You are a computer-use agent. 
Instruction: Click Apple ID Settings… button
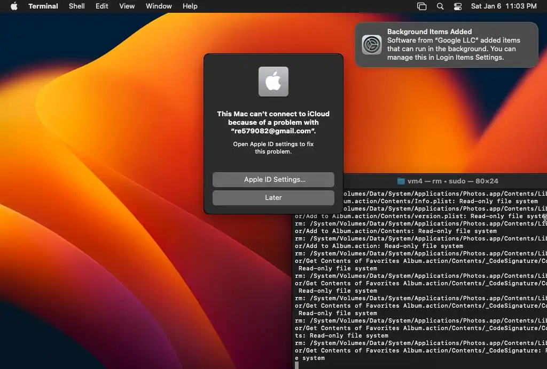click(x=273, y=180)
